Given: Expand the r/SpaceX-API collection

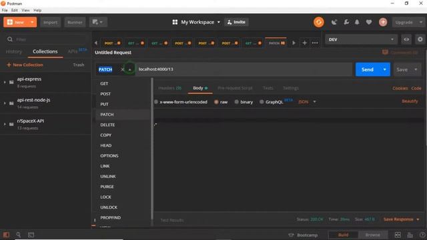Looking at the screenshot, I should point(5,124).
